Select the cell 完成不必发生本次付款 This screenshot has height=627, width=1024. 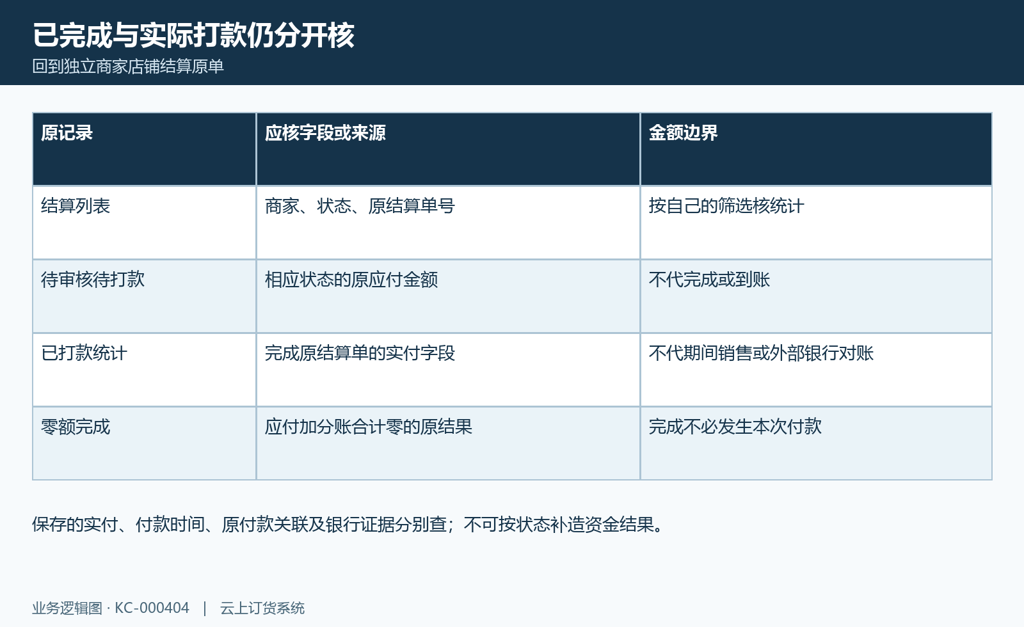(x=816, y=443)
